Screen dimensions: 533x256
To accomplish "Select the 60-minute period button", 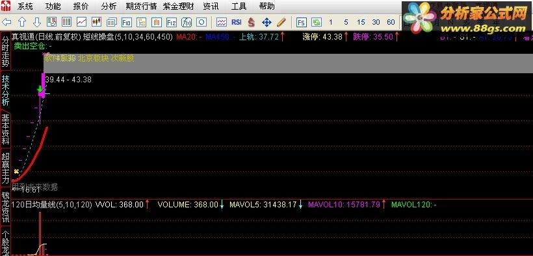I will 391,23.
